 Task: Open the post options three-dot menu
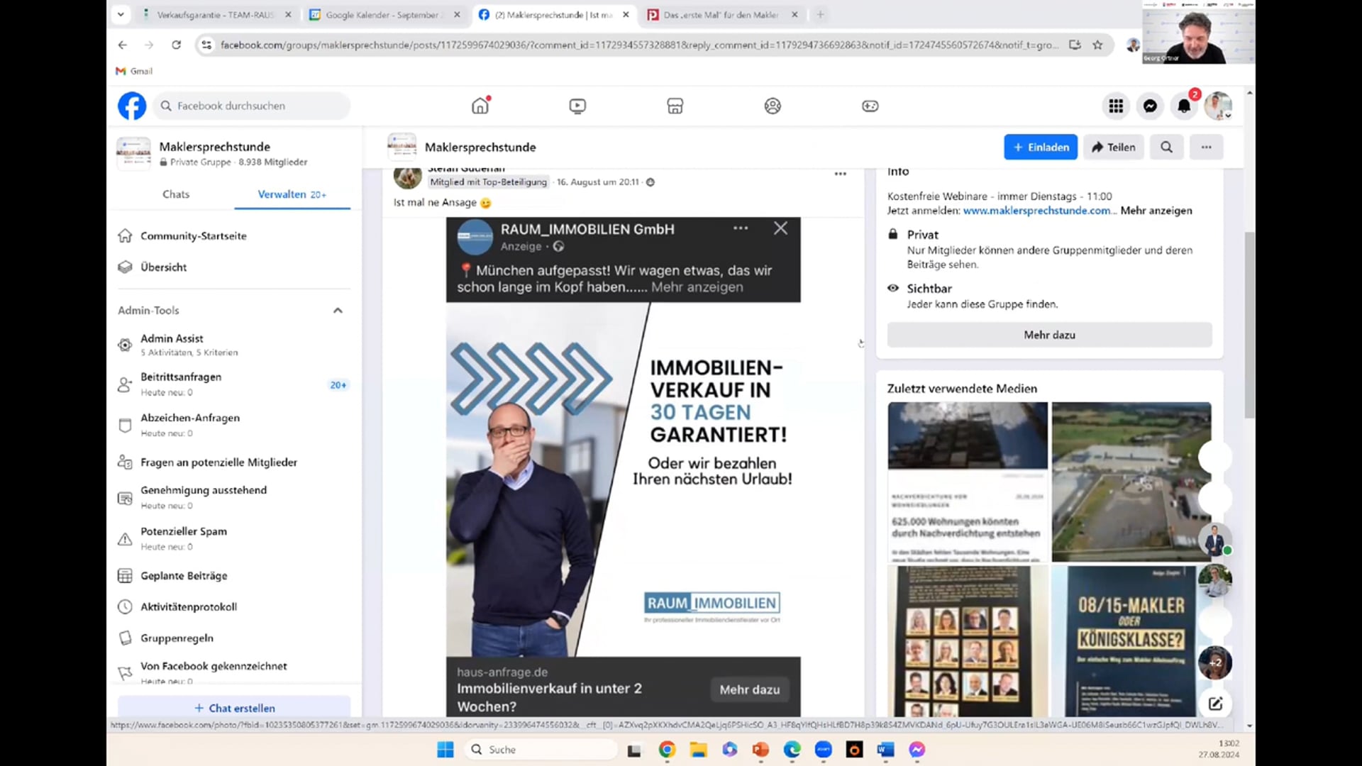840,174
